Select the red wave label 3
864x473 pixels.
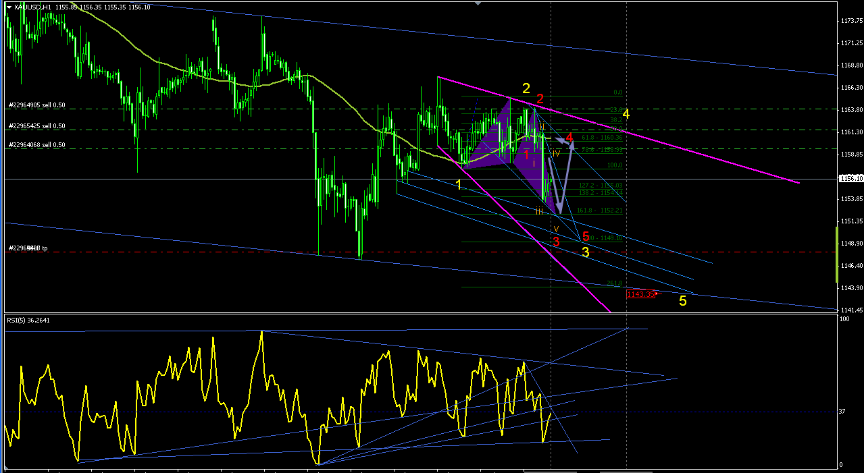556,241
